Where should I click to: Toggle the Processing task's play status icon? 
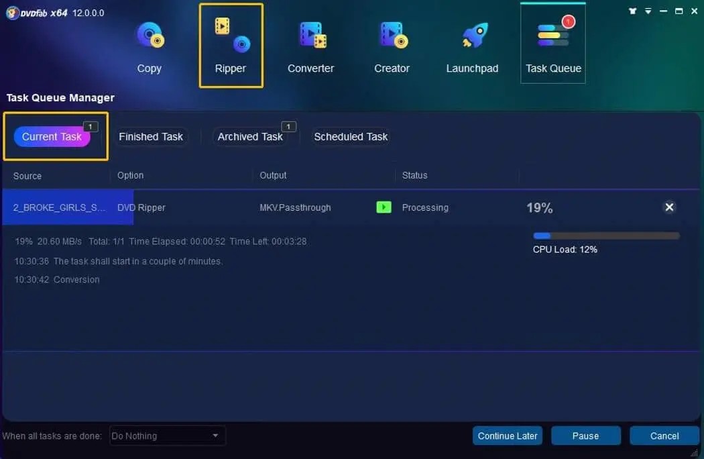click(x=384, y=207)
